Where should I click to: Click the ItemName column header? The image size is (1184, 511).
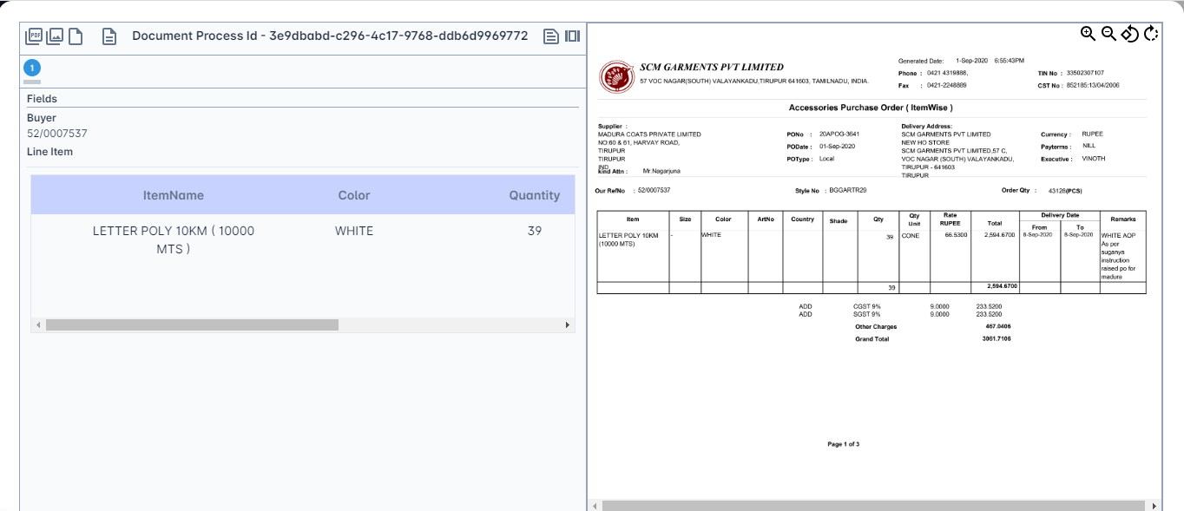click(x=174, y=195)
